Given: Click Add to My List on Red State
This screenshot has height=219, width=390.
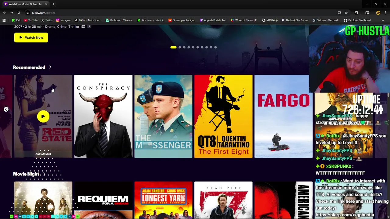Looking at the screenshot, I should pos(43,154).
